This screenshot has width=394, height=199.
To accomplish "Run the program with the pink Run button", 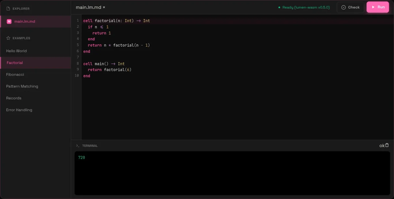I will tap(378, 7).
